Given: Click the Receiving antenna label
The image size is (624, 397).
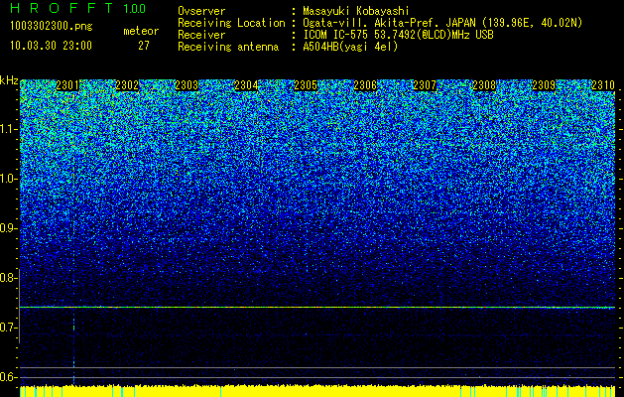Looking at the screenshot, I should click(228, 47).
